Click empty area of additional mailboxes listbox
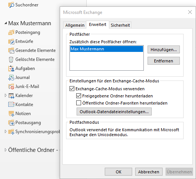The height and width of the screenshot is (179, 196). (x=107, y=61)
